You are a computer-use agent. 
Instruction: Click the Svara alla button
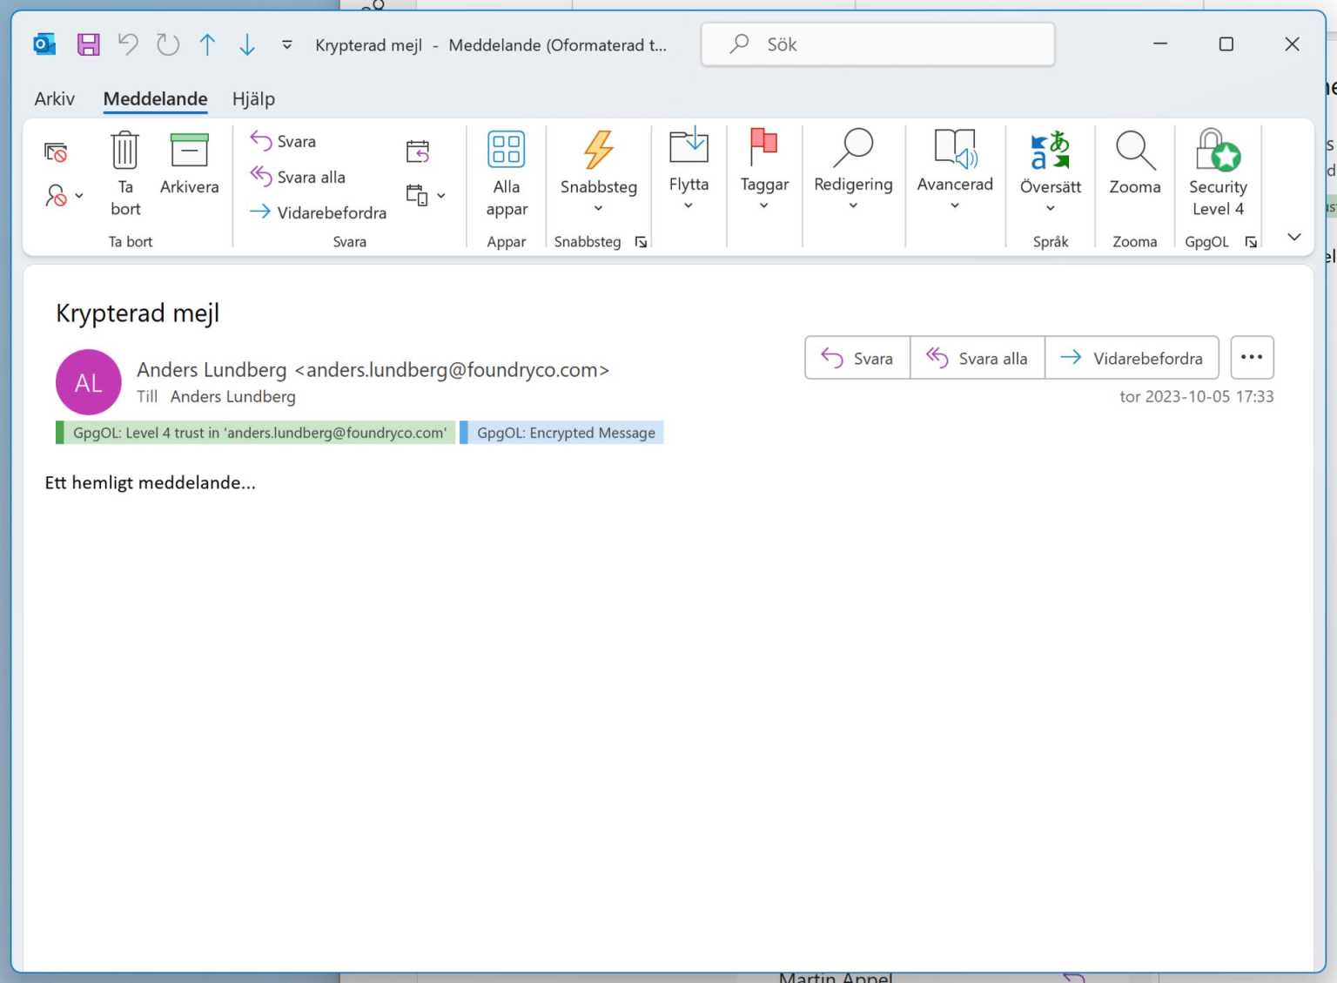[977, 357]
